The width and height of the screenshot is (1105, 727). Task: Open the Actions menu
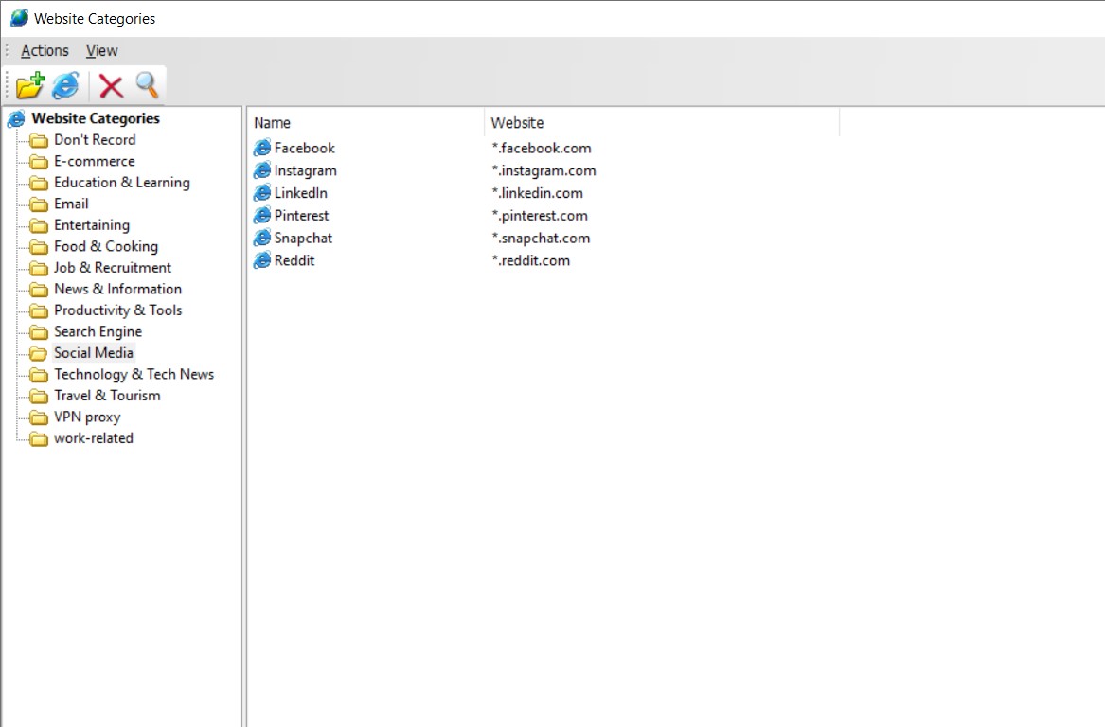coord(44,50)
